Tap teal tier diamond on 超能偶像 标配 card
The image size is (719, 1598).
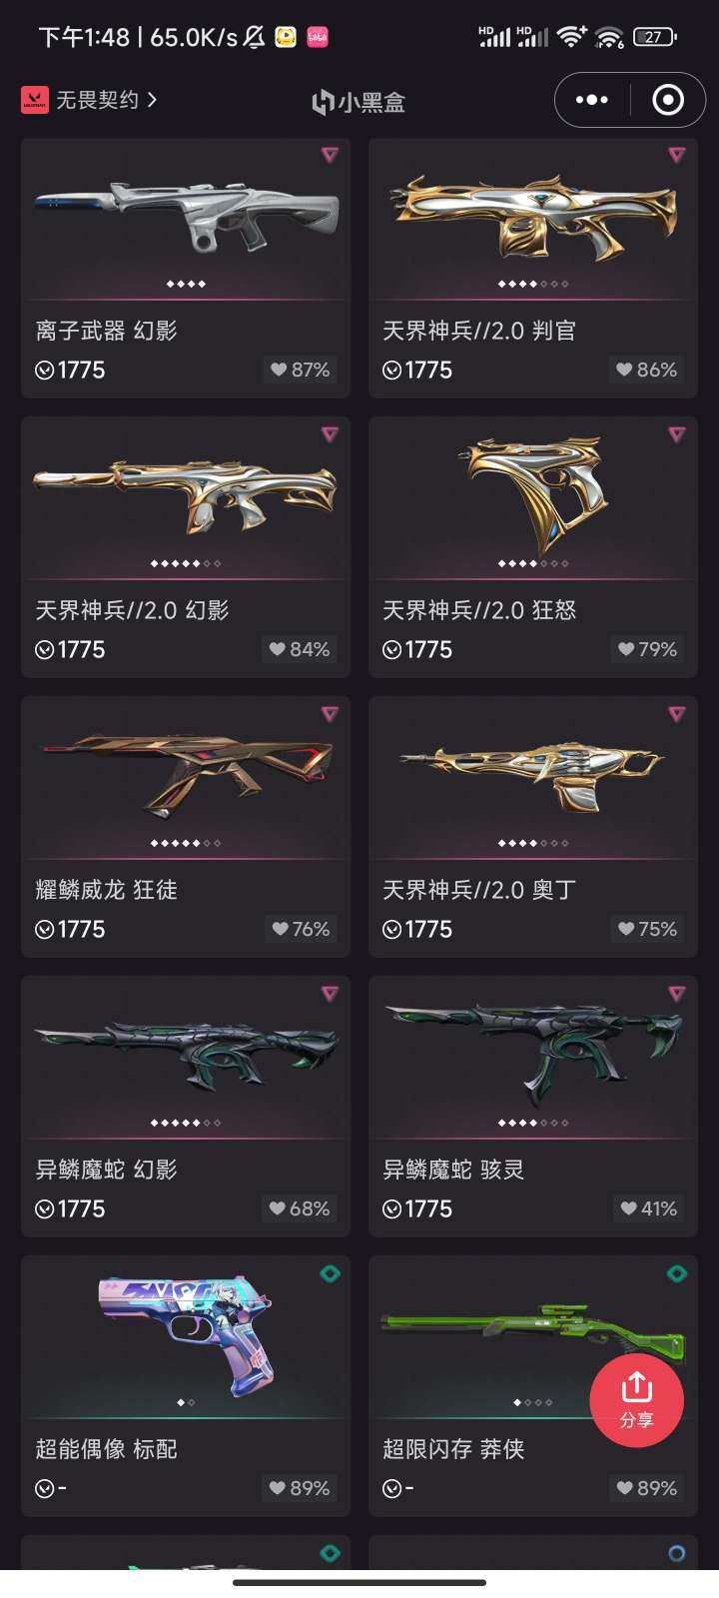(330, 1273)
